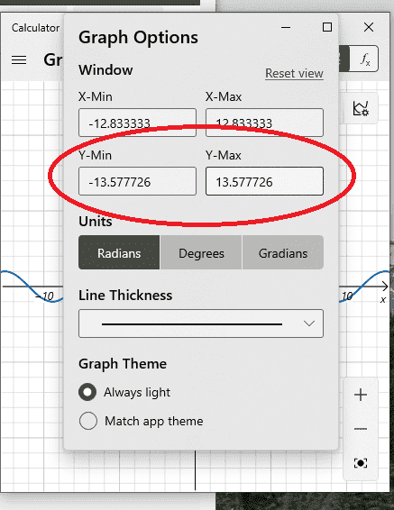Set graph units to Radians

[119, 252]
